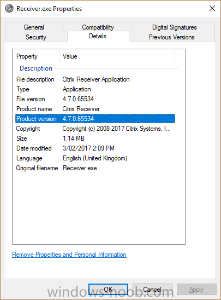
Task: Select the File description row
Action: 95,79
